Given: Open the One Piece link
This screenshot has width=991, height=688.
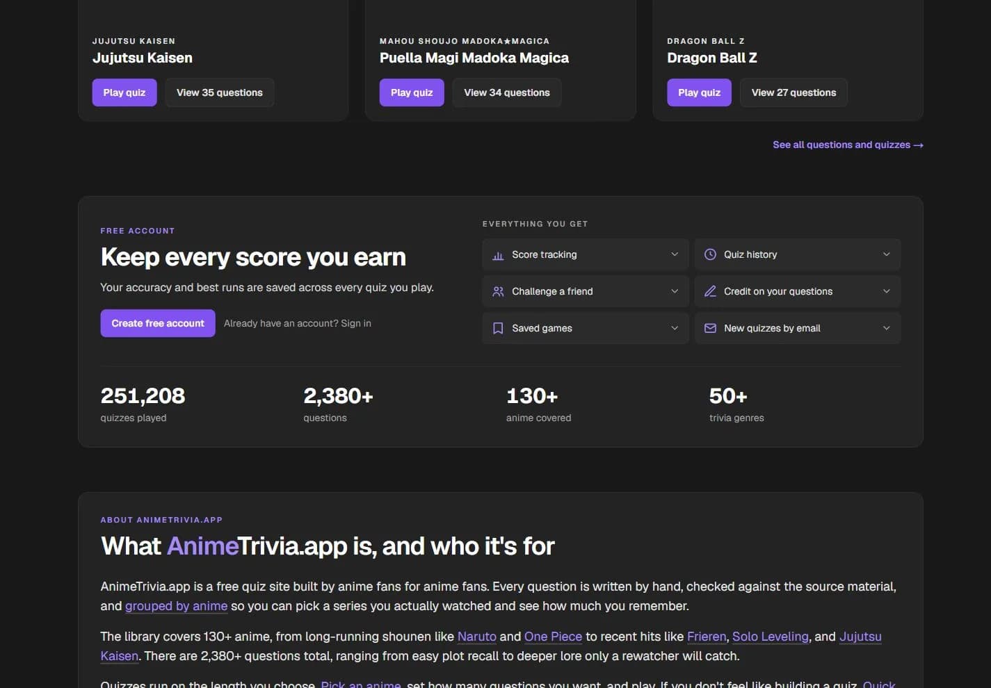Looking at the screenshot, I should point(553,637).
